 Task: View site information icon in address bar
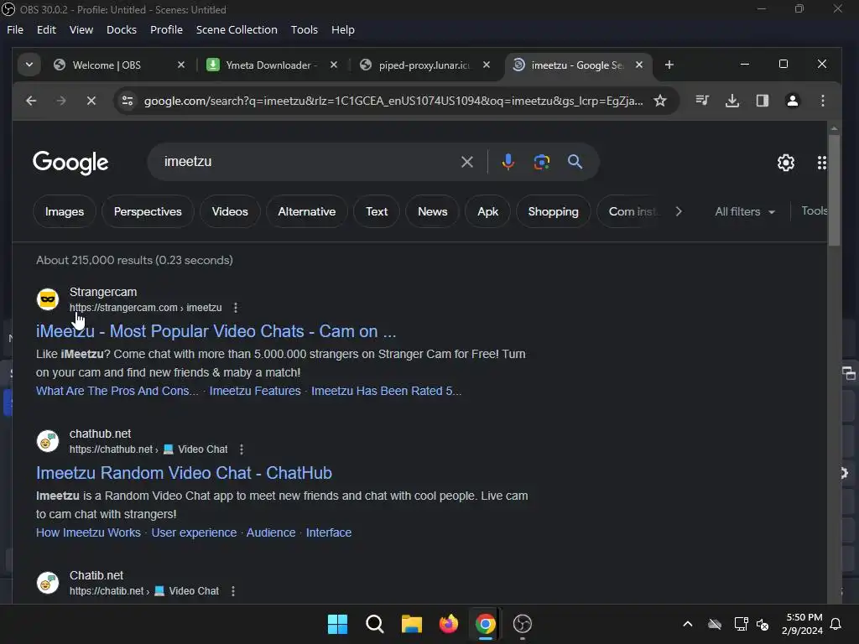[128, 101]
